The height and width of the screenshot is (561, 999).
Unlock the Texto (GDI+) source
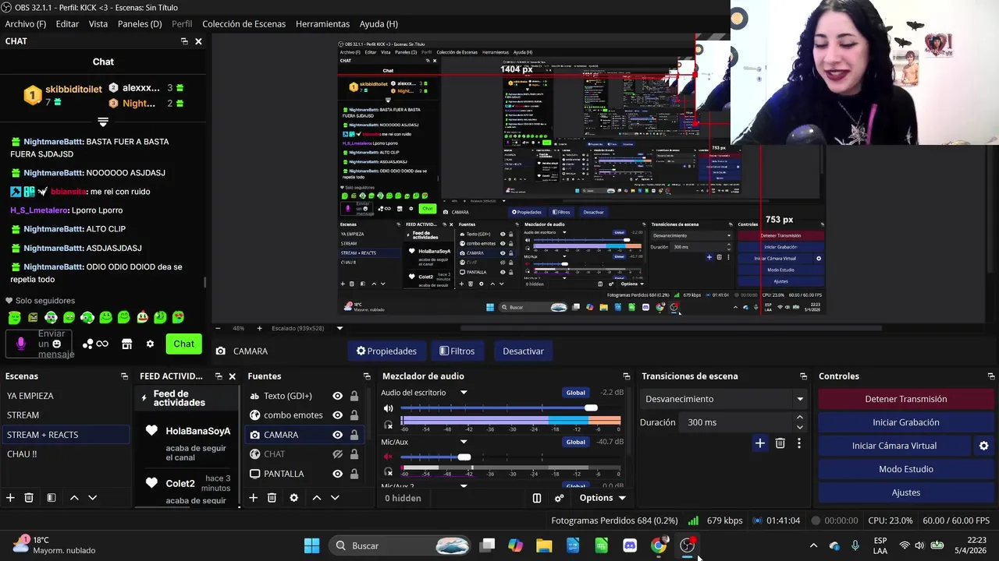coord(354,396)
